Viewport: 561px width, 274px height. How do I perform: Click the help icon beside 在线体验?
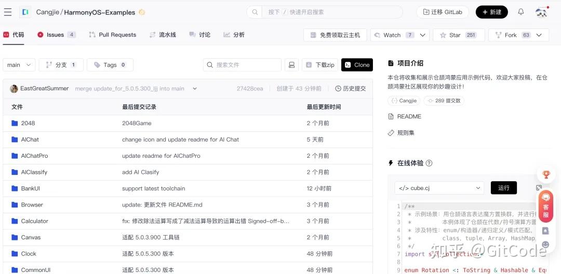pyautogui.click(x=429, y=163)
